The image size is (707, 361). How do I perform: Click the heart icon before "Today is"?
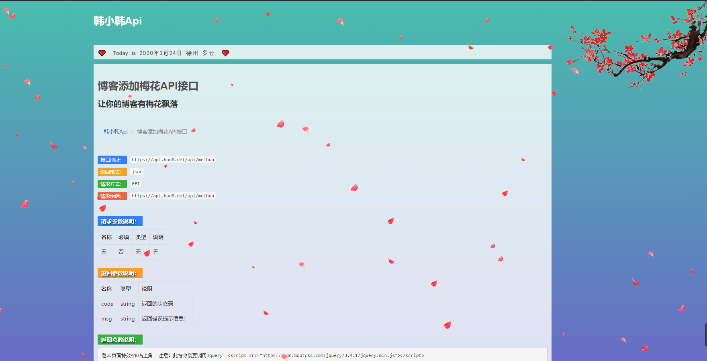(x=102, y=53)
